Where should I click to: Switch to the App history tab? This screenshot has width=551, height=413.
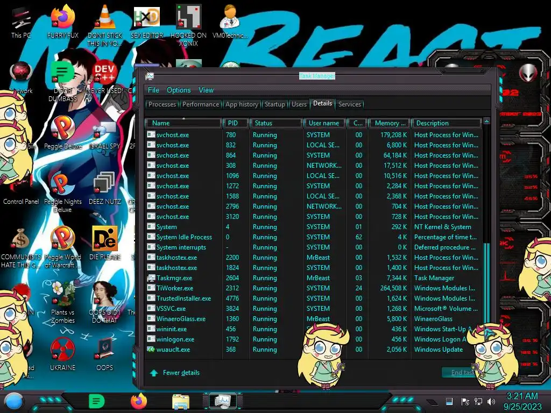click(242, 104)
